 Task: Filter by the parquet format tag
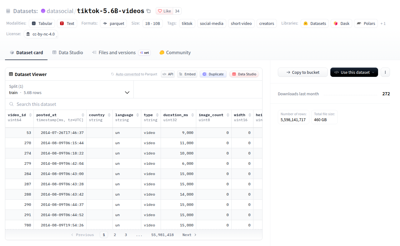pyautogui.click(x=113, y=23)
